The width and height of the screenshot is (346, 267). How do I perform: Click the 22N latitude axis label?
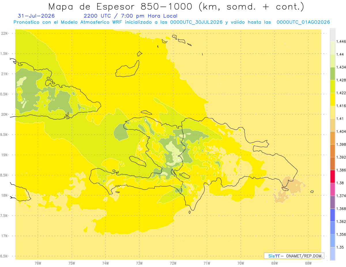point(5,33)
